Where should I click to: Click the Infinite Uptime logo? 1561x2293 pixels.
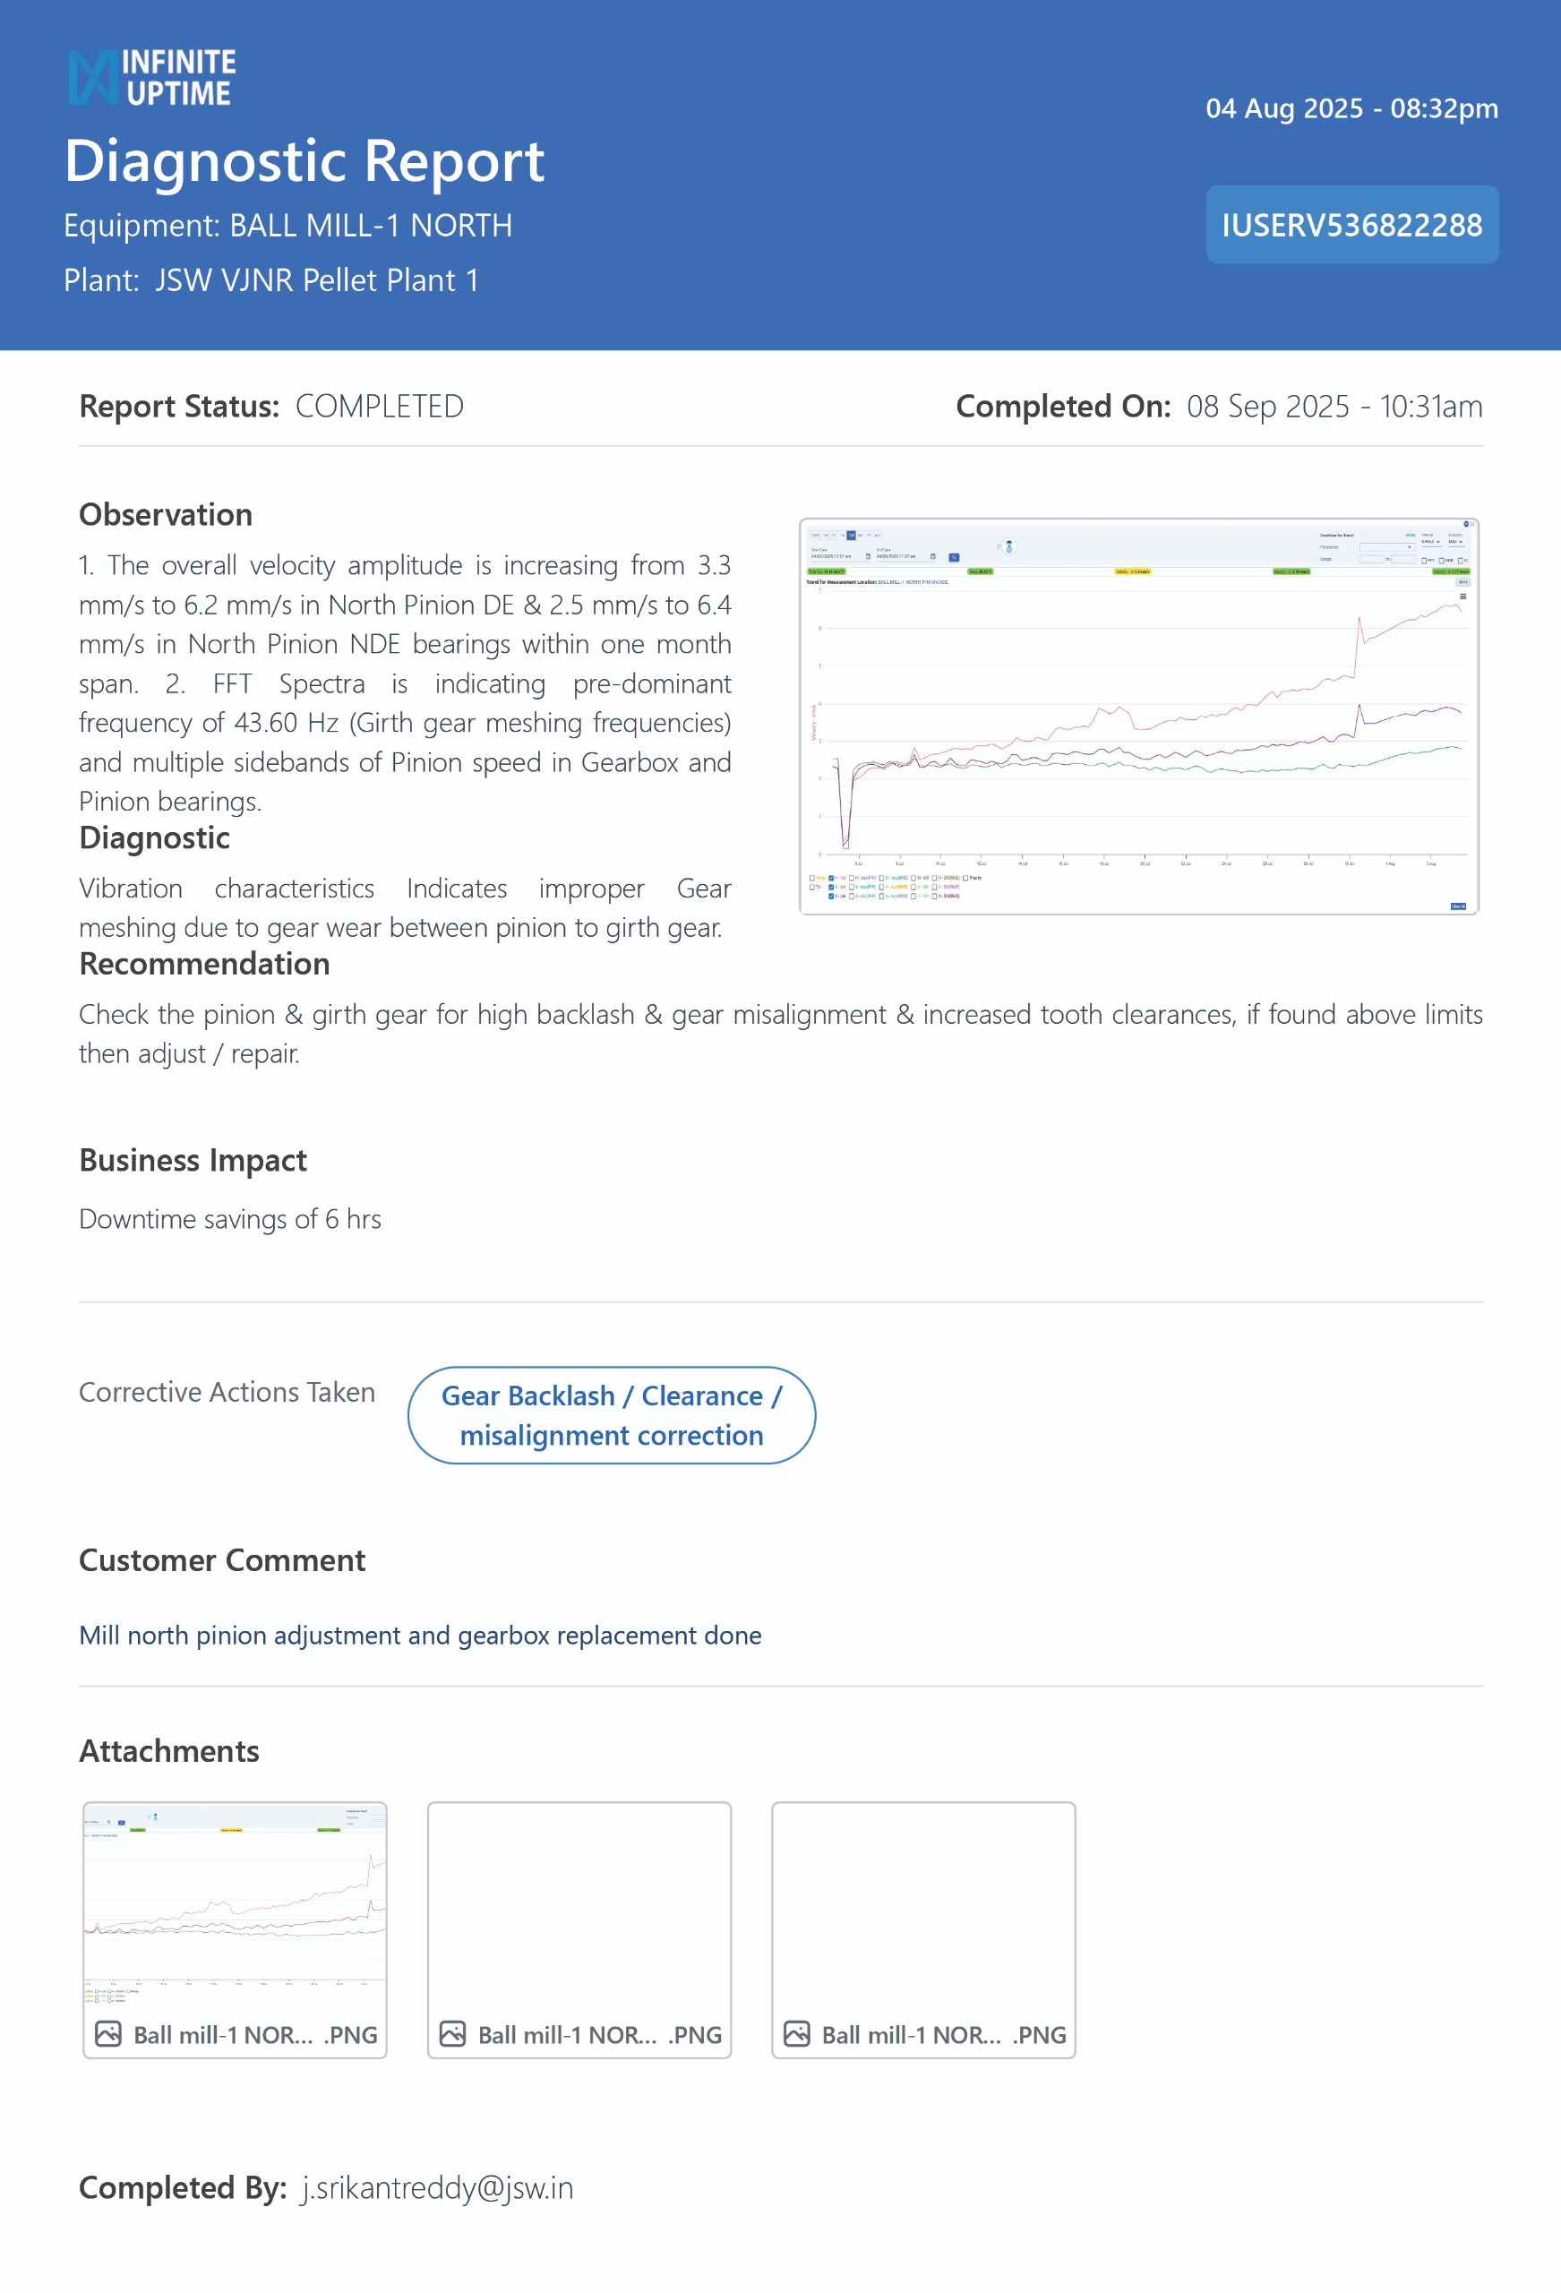pos(152,77)
